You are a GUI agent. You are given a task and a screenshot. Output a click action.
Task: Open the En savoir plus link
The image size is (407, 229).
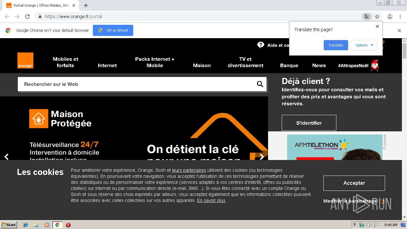coord(211,200)
